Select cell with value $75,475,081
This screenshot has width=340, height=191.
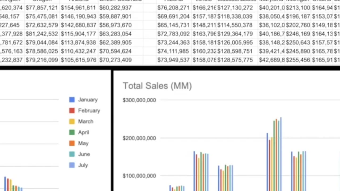(42, 16)
